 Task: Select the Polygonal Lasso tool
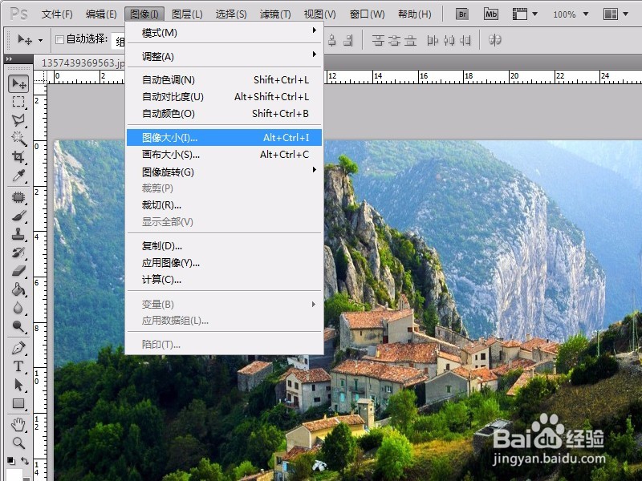pos(18,119)
